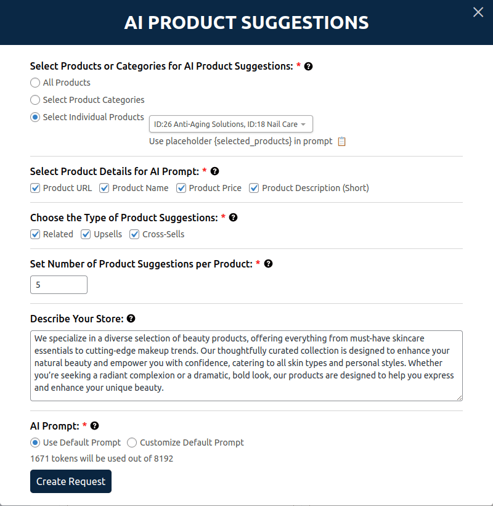Viewport: 493px width, 506px height.
Task: Open the individual products selection dropdown
Action: click(230, 124)
